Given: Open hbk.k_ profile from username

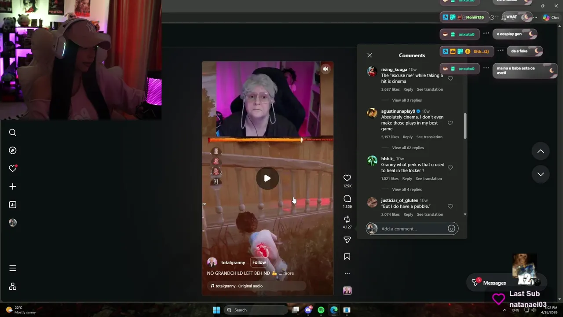Looking at the screenshot, I should pos(388,159).
